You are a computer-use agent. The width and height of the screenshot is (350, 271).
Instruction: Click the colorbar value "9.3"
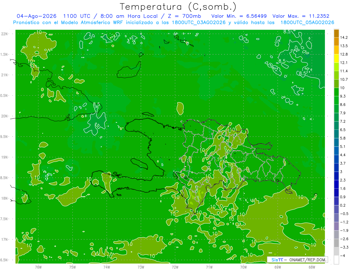coord(343,96)
